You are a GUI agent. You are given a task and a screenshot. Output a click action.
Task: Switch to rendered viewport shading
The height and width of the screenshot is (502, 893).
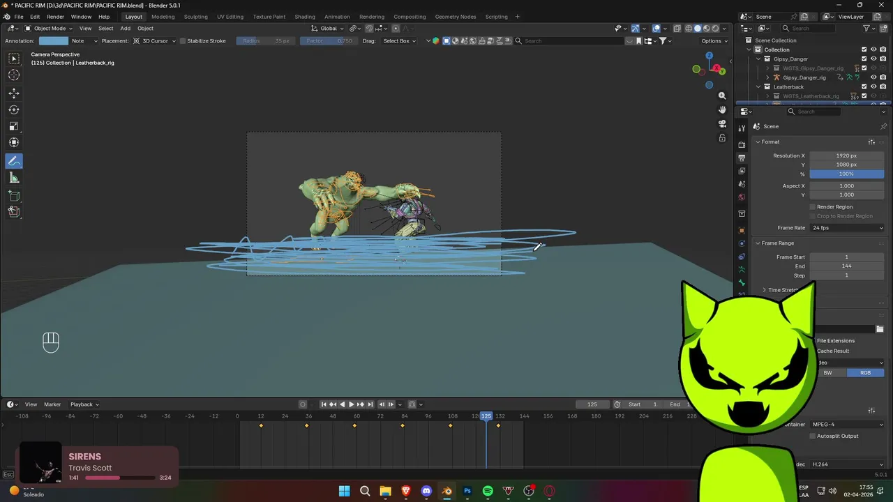point(714,29)
